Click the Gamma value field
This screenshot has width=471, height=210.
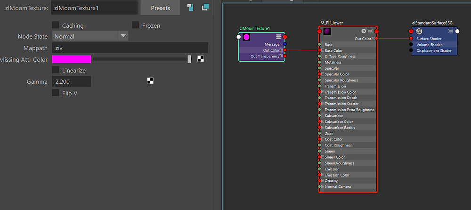point(72,81)
